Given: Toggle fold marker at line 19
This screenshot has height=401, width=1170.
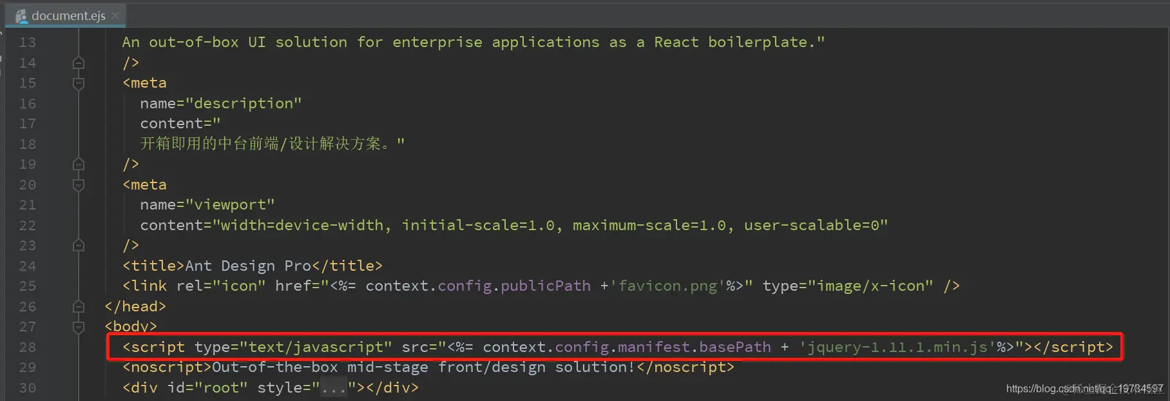Looking at the screenshot, I should click(x=79, y=164).
